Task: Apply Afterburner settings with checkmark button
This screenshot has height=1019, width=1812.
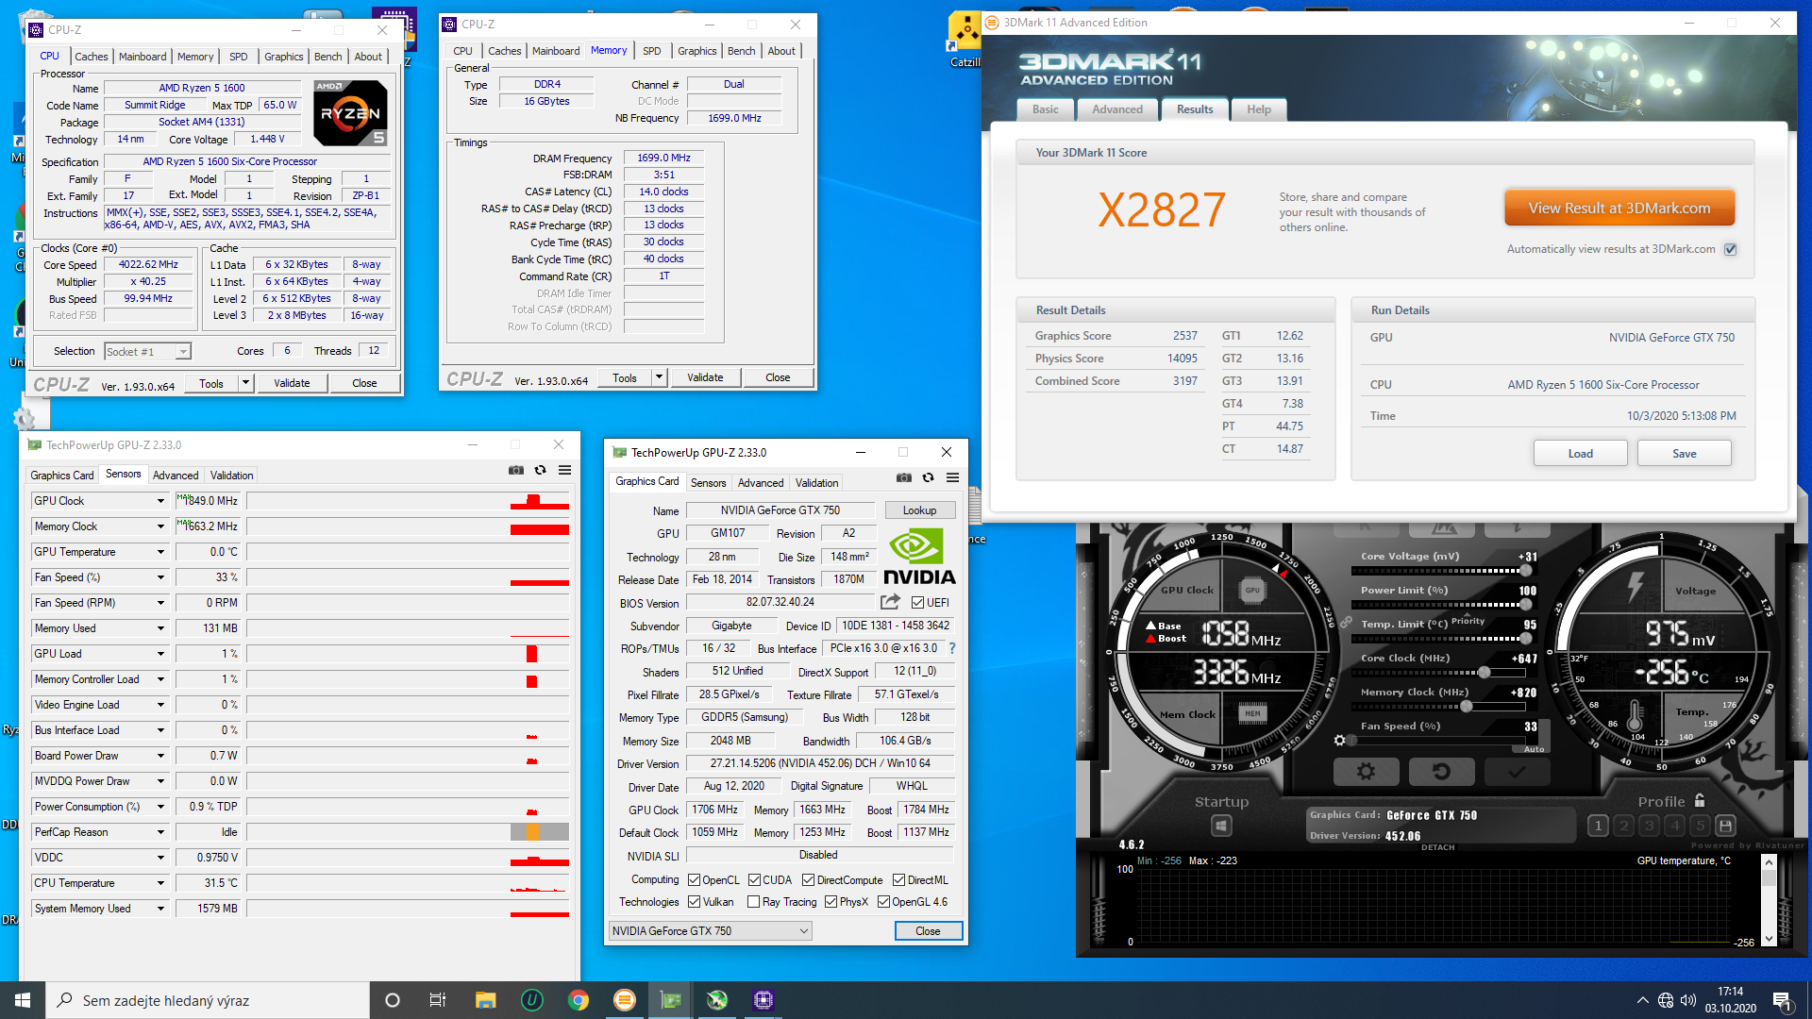Action: point(1517,772)
